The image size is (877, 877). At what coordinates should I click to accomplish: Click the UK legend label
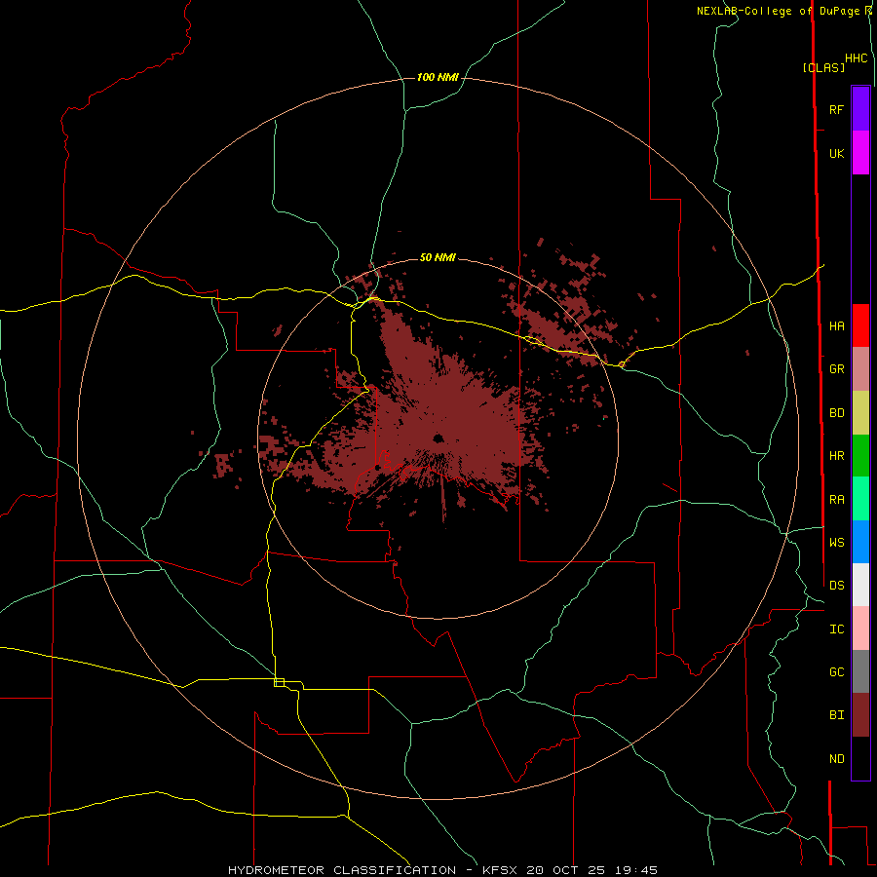click(x=836, y=153)
